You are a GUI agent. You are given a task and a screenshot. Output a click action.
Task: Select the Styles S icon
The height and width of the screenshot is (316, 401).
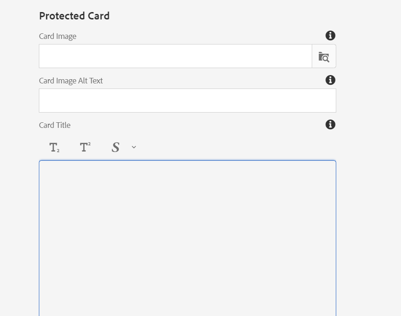pos(116,147)
